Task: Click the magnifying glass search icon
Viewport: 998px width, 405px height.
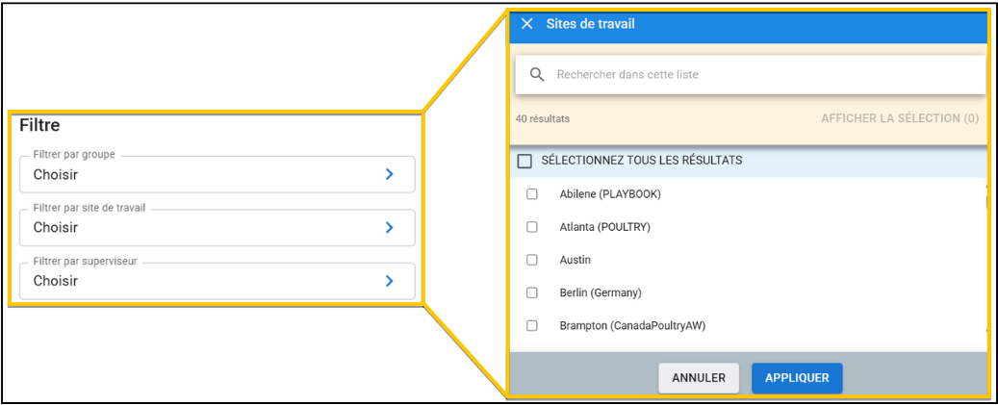Action: click(x=538, y=74)
